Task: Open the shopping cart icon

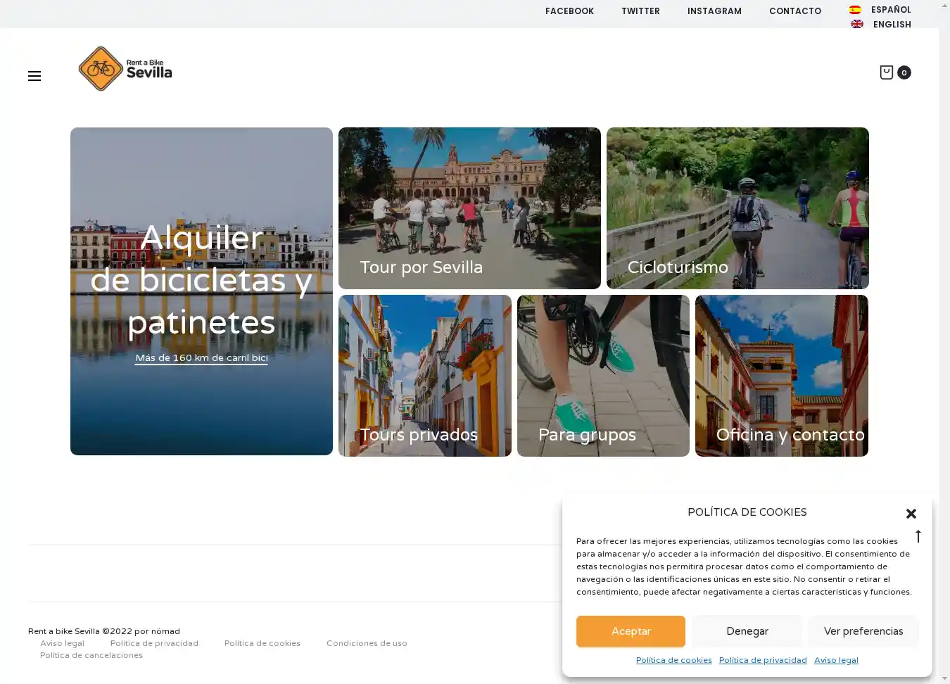Action: 887,72
